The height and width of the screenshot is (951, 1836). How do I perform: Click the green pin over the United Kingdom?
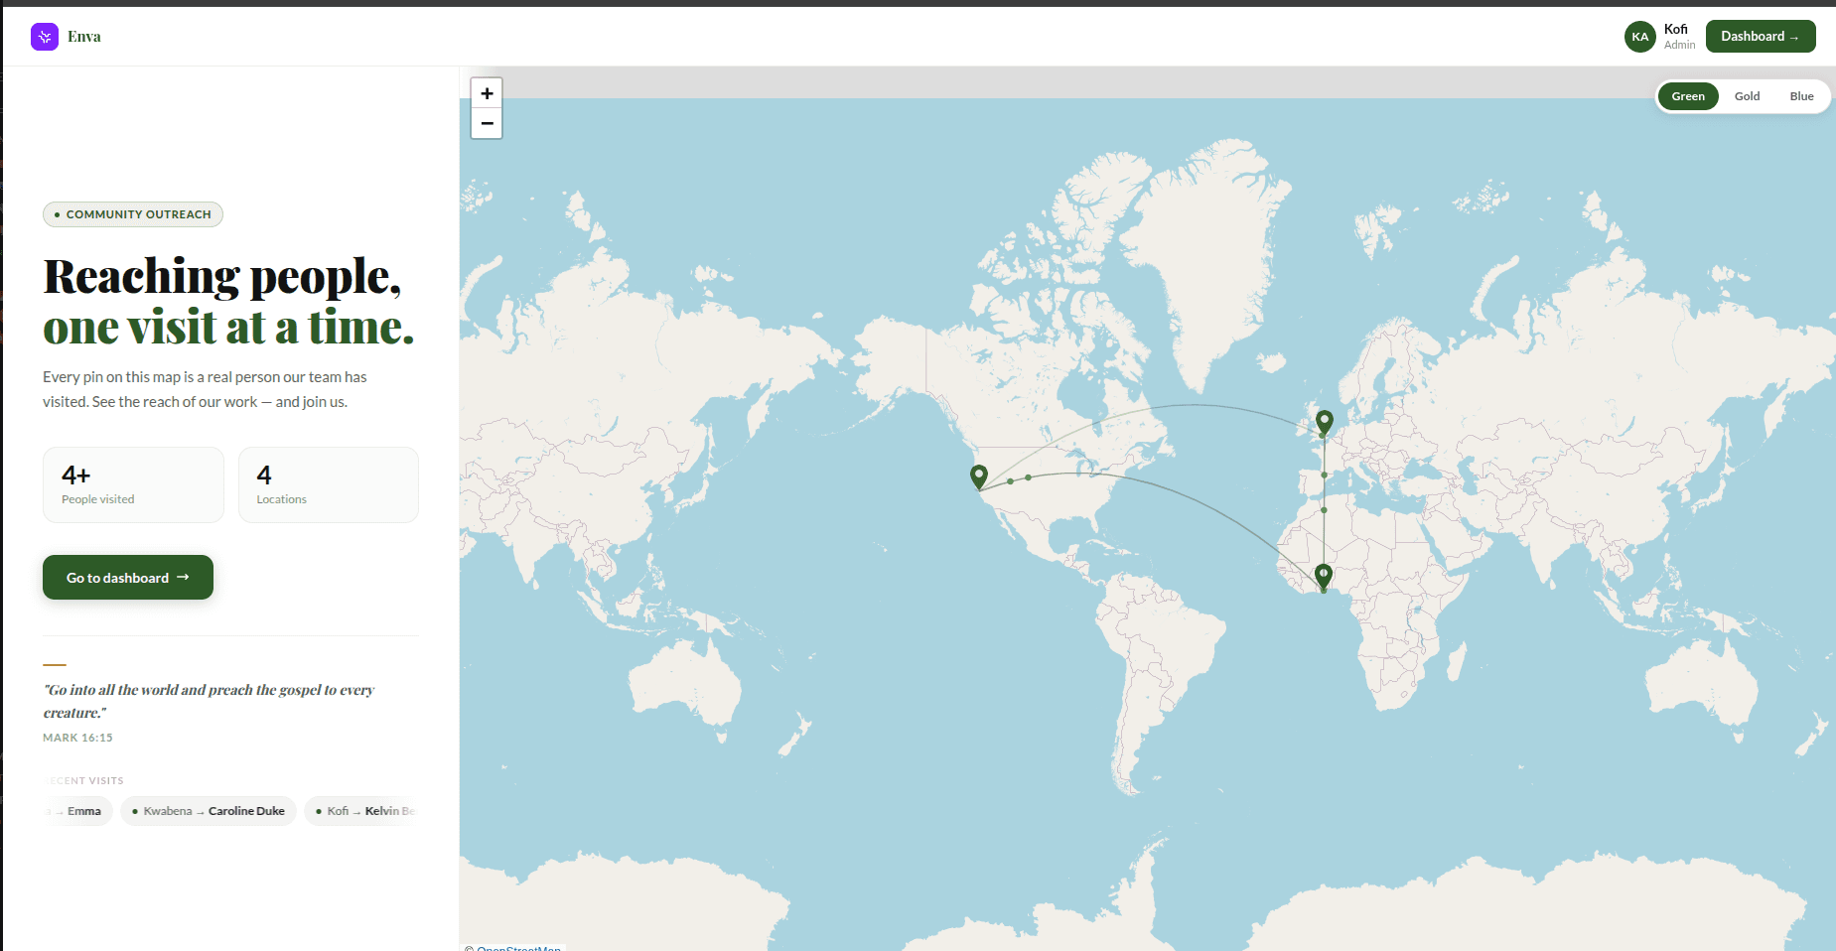[x=1323, y=421]
